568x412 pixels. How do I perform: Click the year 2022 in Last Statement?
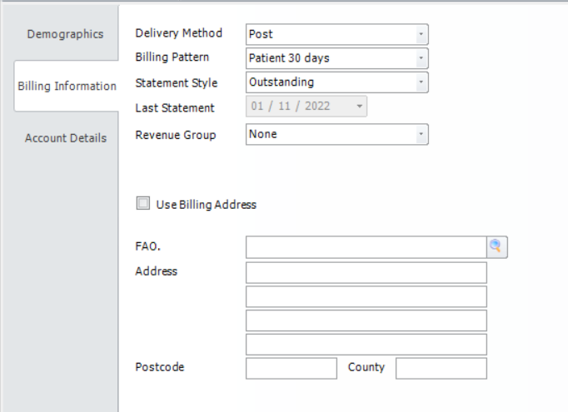coord(317,107)
